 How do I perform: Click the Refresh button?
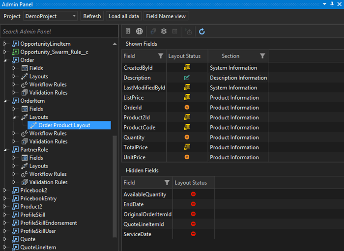(92, 16)
